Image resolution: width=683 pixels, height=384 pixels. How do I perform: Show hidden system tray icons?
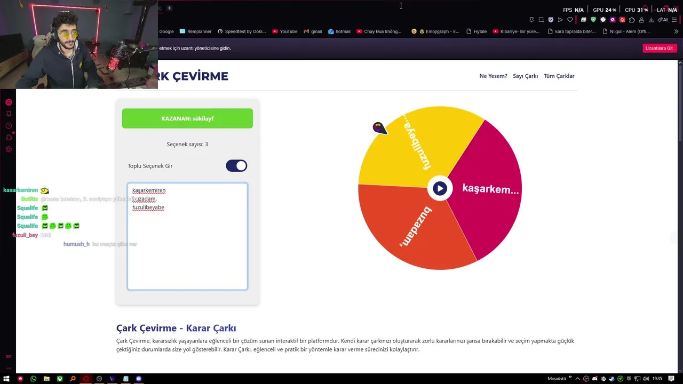pos(578,379)
